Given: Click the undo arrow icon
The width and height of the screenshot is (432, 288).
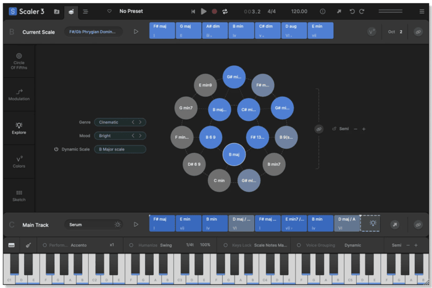Looking at the screenshot, I should (x=352, y=11).
